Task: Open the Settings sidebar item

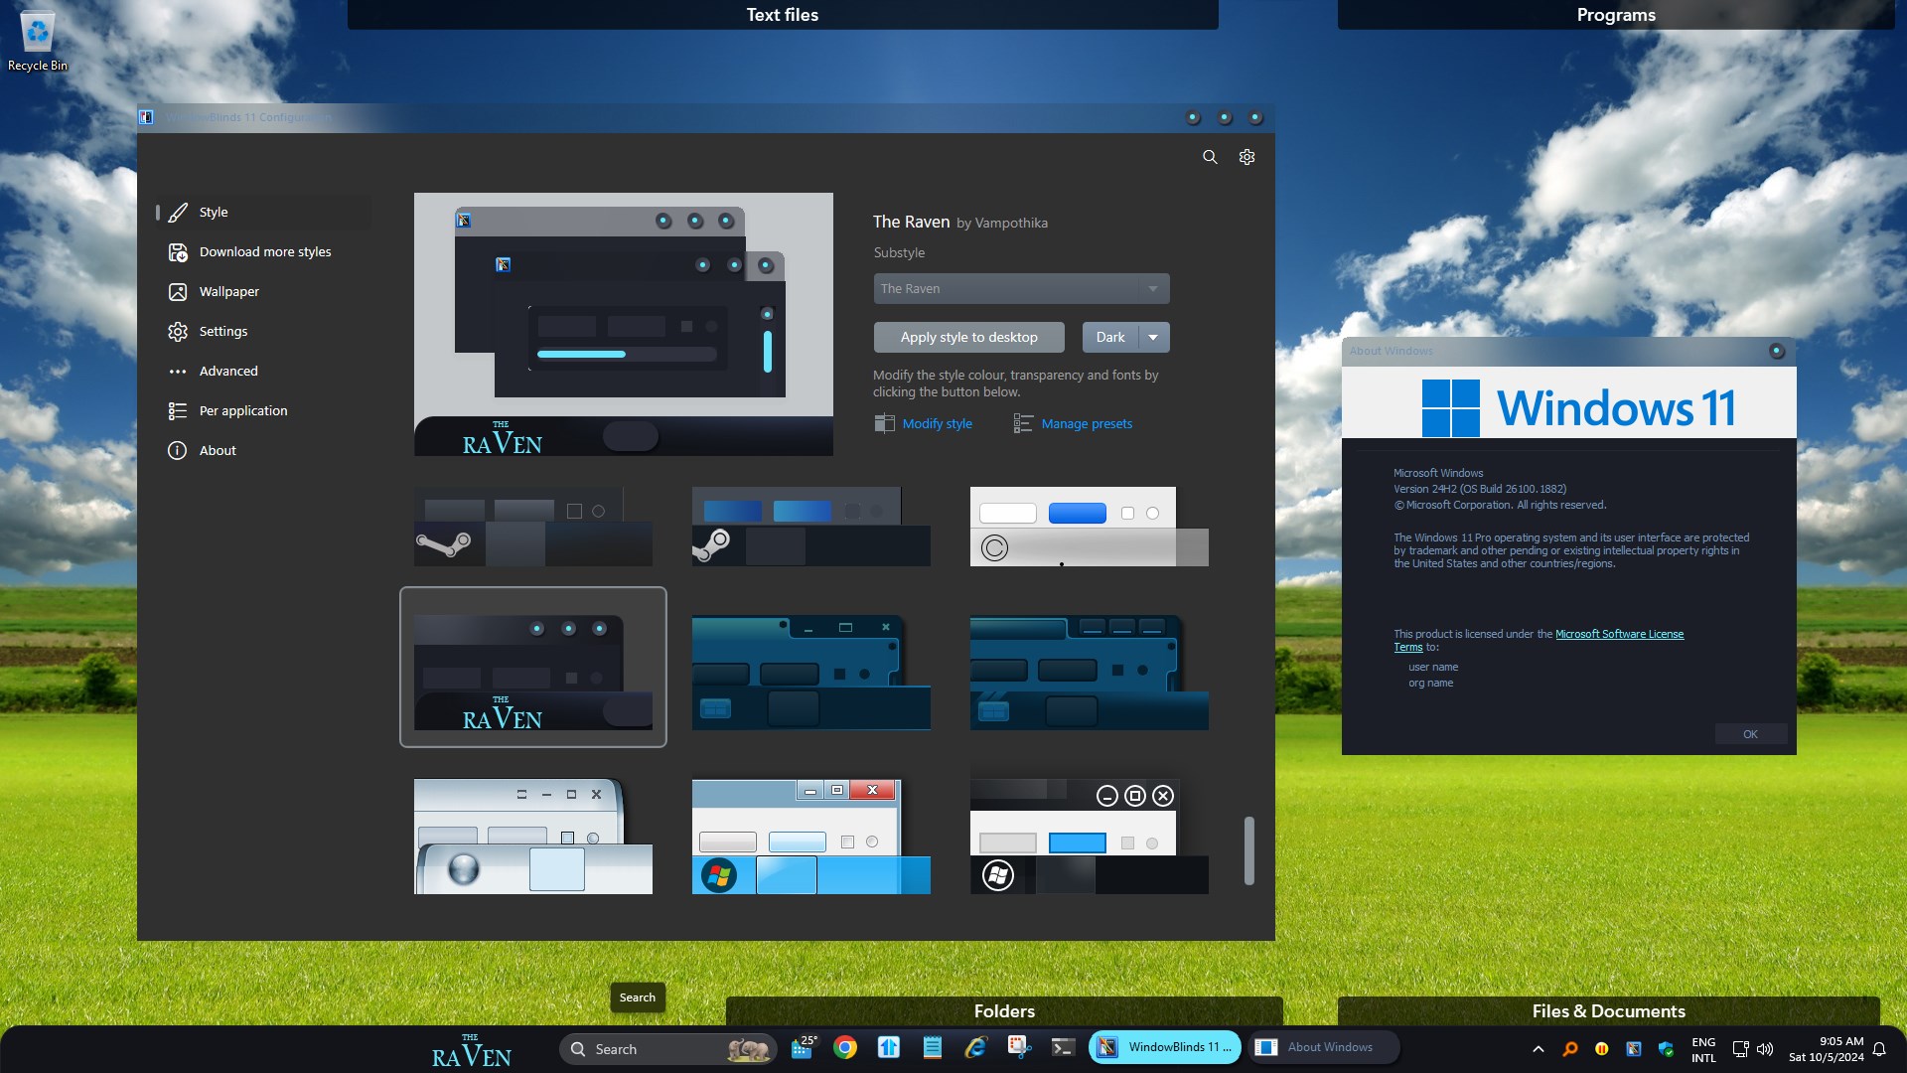Action: click(x=263, y=331)
